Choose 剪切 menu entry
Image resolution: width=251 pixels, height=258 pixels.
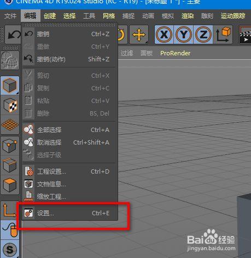pyautogui.click(x=69, y=76)
